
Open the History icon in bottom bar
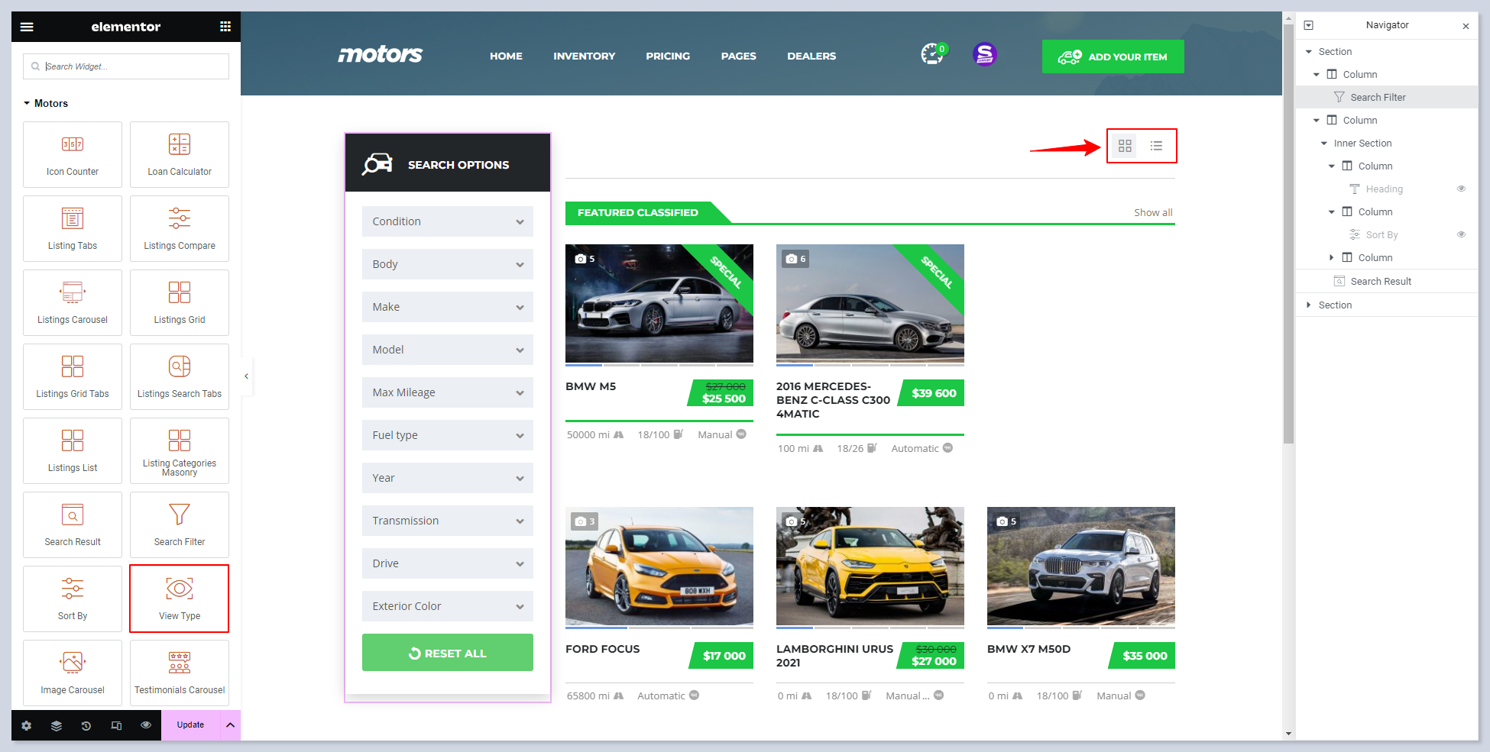pyautogui.click(x=86, y=725)
